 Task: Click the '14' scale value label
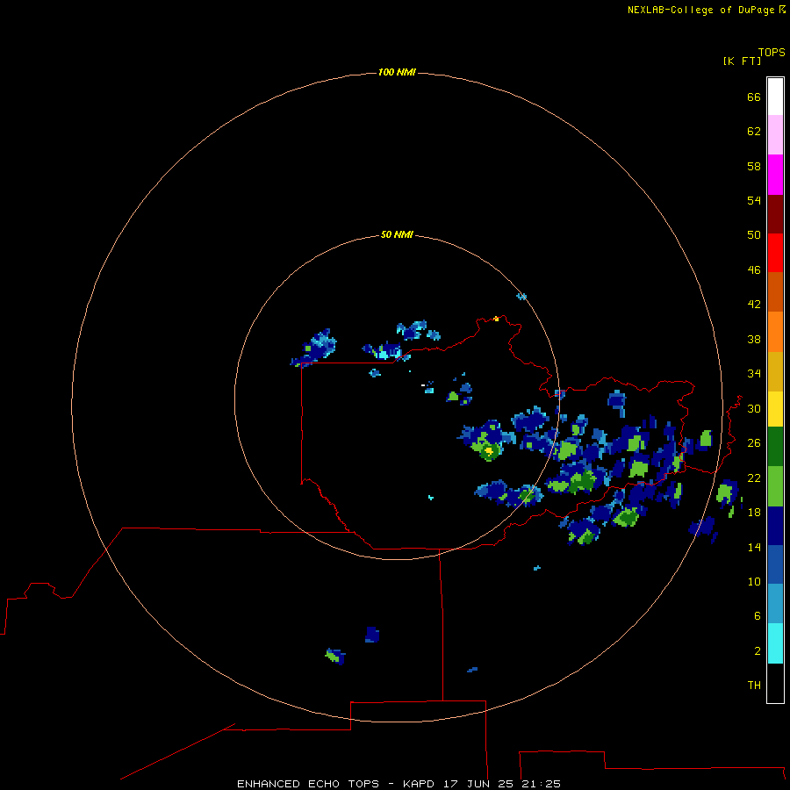pyautogui.click(x=754, y=547)
